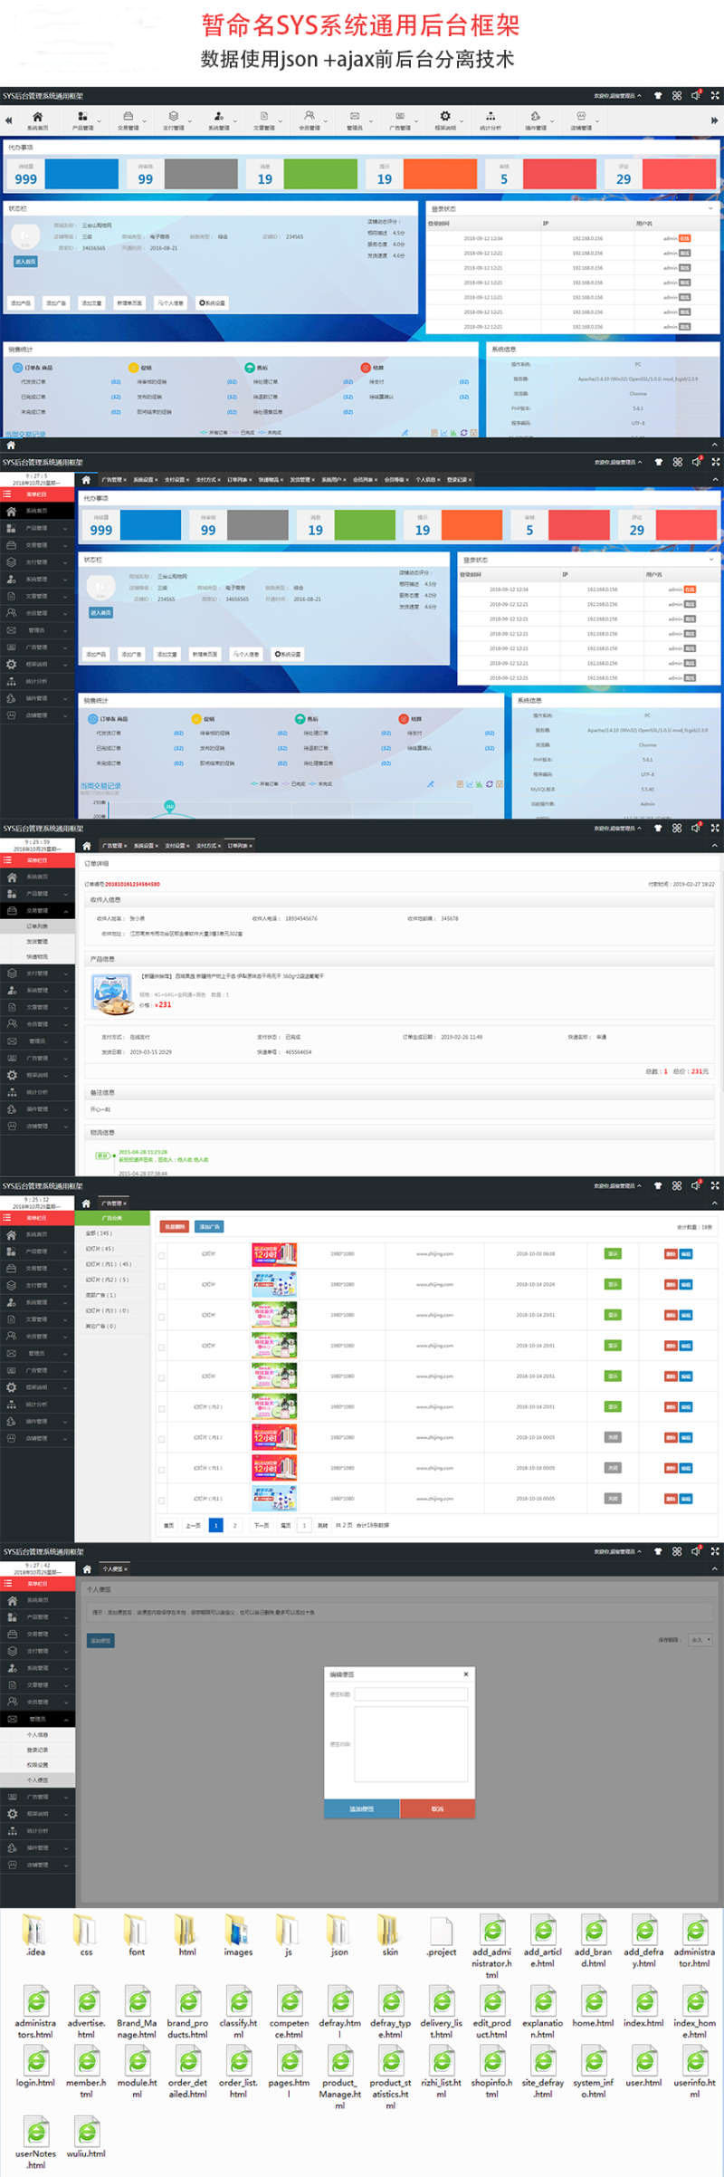Viewport: 724px width, 2177px height.
Task: Switch to the 个人便签 page tab
Action: pyautogui.click(x=115, y=1568)
